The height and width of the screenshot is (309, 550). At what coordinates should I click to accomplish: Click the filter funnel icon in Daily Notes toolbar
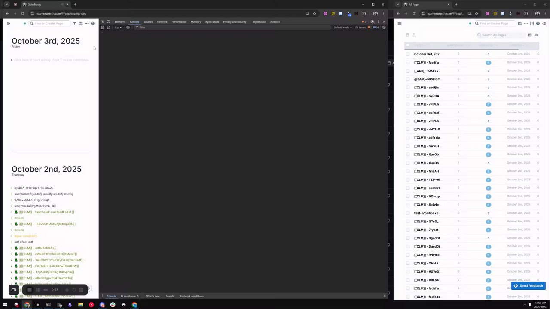point(74,24)
